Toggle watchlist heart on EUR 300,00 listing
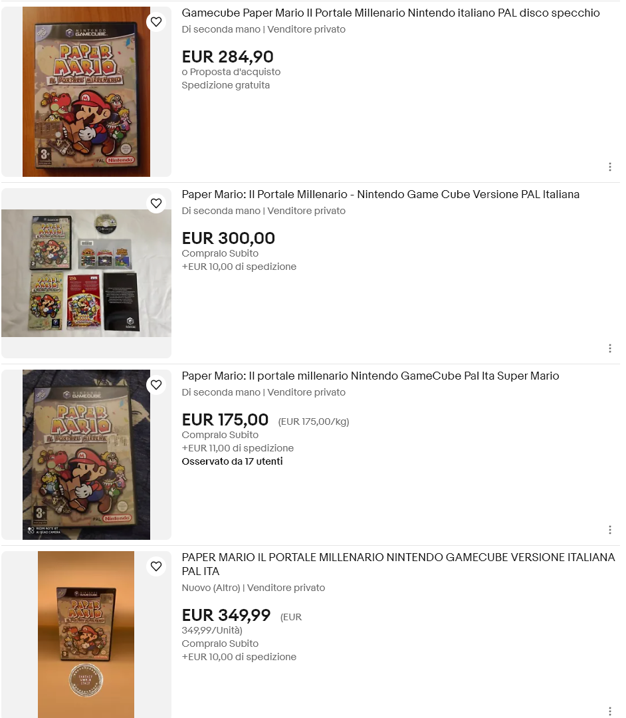The image size is (626, 718). tap(156, 203)
